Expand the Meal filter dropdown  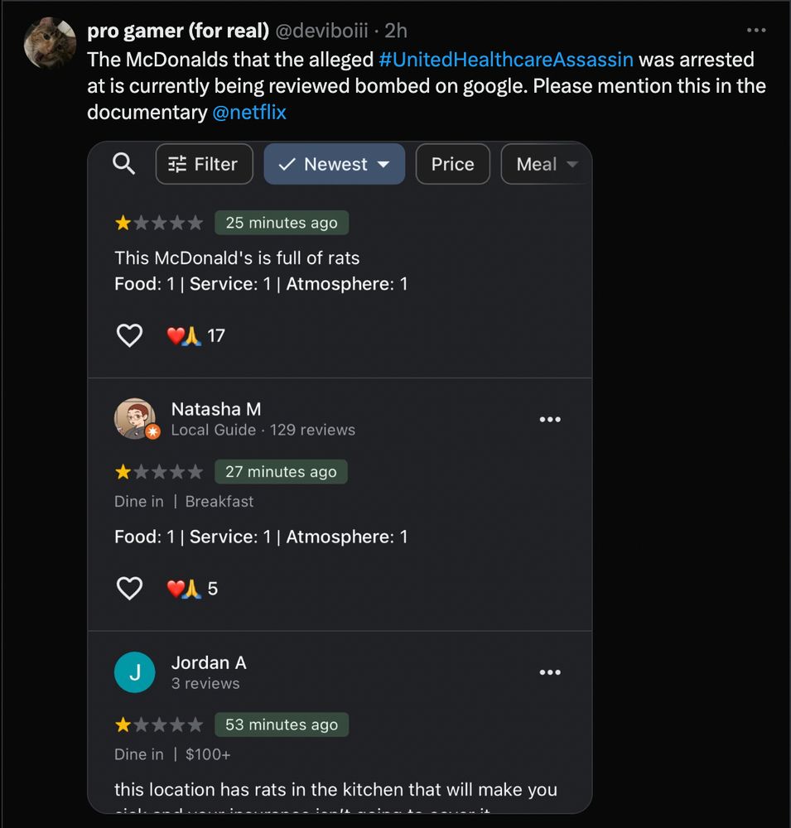click(x=545, y=164)
